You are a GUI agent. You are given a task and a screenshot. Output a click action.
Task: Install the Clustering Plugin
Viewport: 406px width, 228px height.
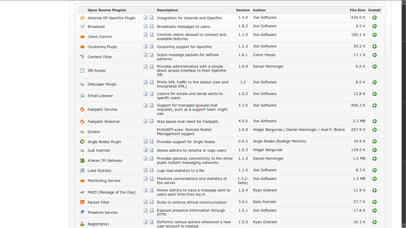(x=374, y=46)
